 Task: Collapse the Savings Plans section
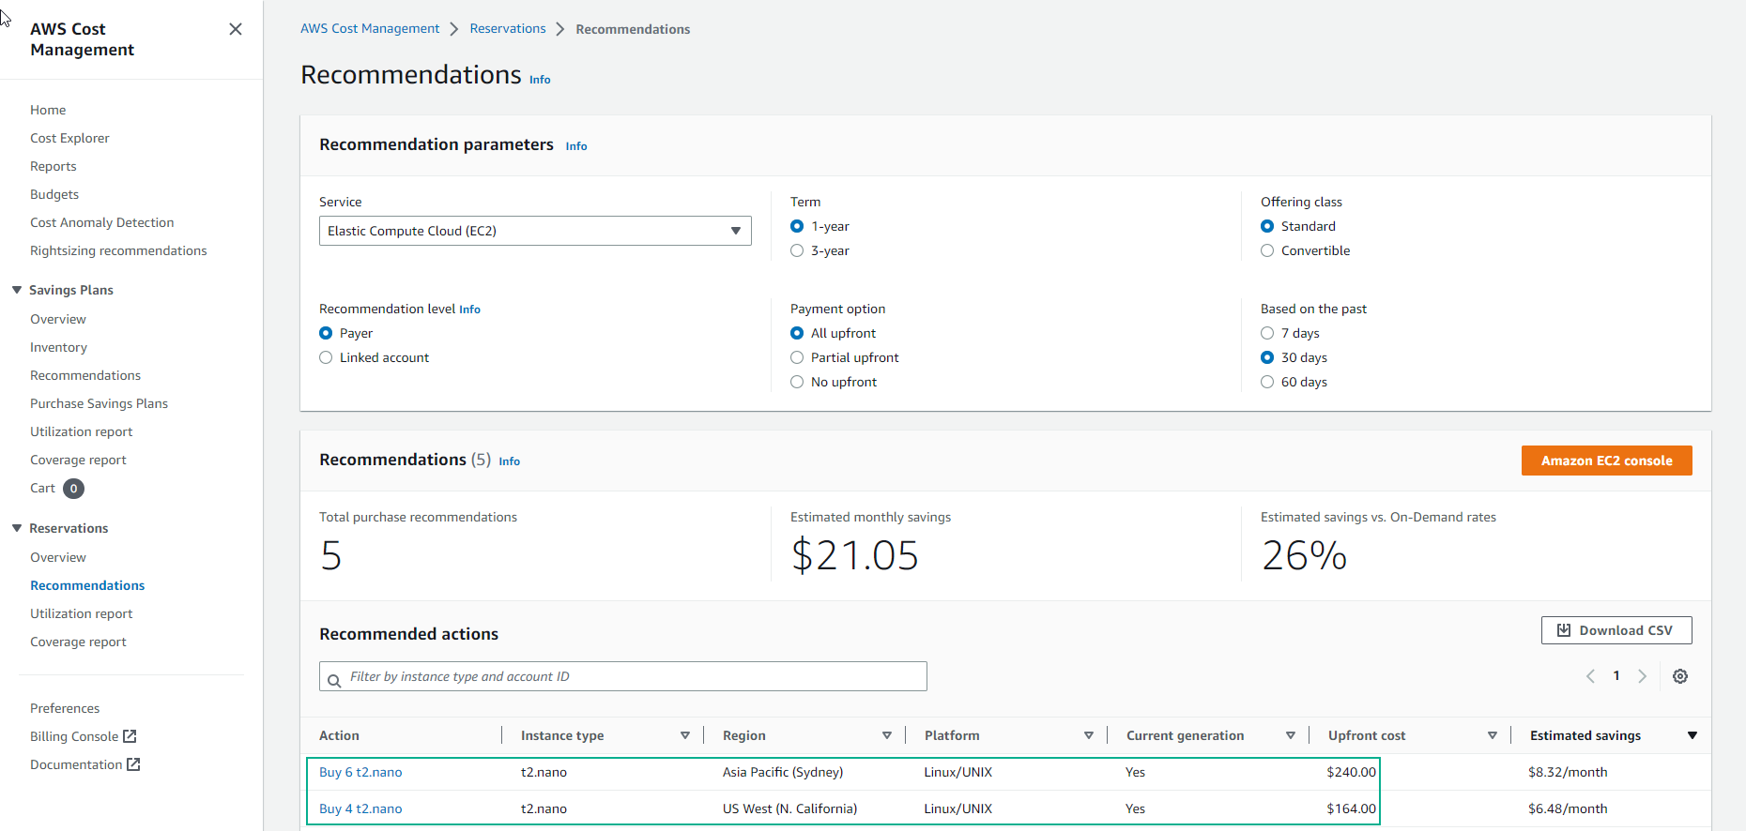tap(17, 290)
